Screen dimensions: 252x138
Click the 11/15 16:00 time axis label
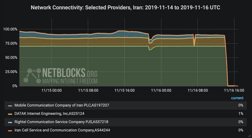click(x=125, y=91)
